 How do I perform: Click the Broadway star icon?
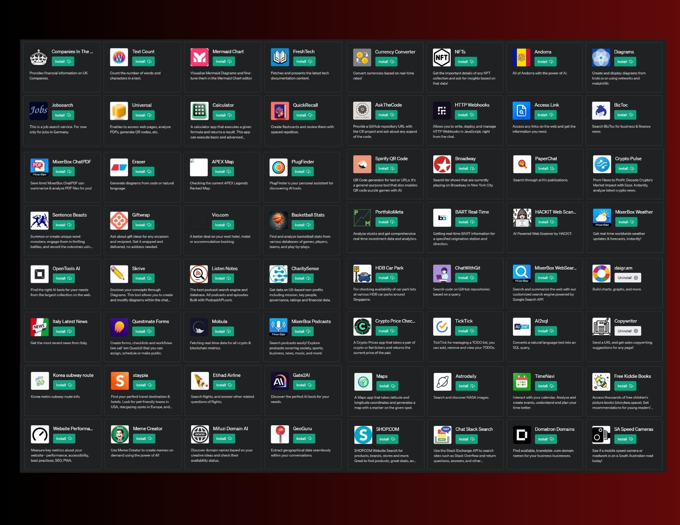442,165
